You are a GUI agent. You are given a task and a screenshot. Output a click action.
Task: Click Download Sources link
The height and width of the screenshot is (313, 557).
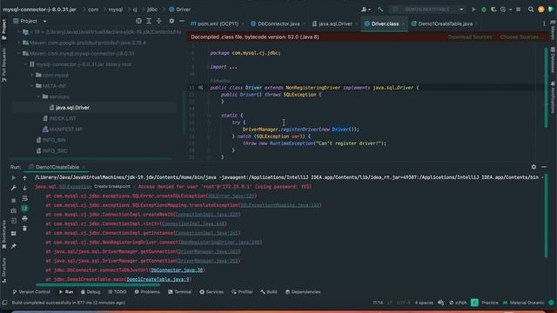470,37
